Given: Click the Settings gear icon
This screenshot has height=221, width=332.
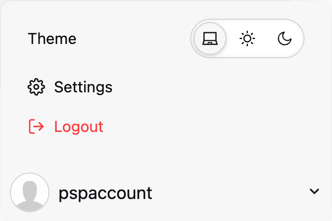Looking at the screenshot, I should pos(36,87).
